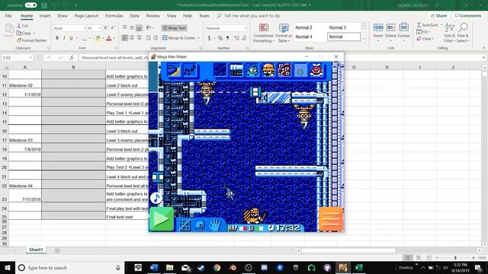
Task: Click the Comma Style button
Action: click(227, 38)
